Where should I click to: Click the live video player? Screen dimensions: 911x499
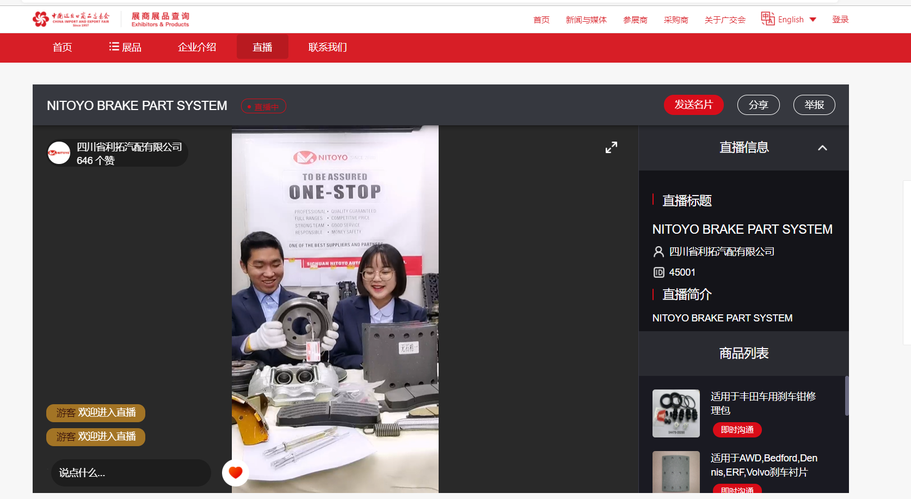point(335,309)
